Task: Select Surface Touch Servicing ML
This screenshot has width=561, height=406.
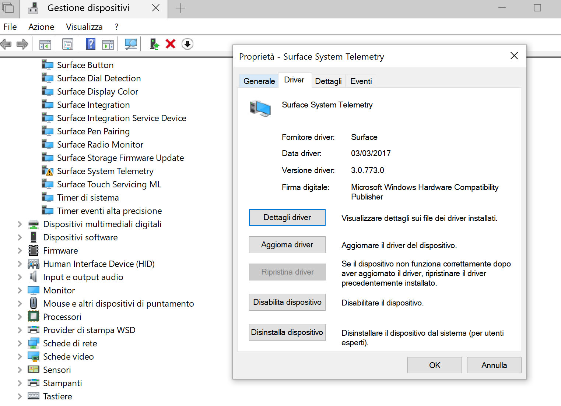Action: pyautogui.click(x=109, y=184)
